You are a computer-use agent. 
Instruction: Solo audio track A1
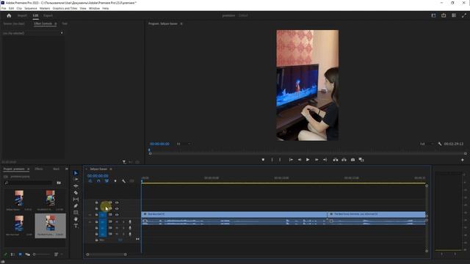click(123, 221)
